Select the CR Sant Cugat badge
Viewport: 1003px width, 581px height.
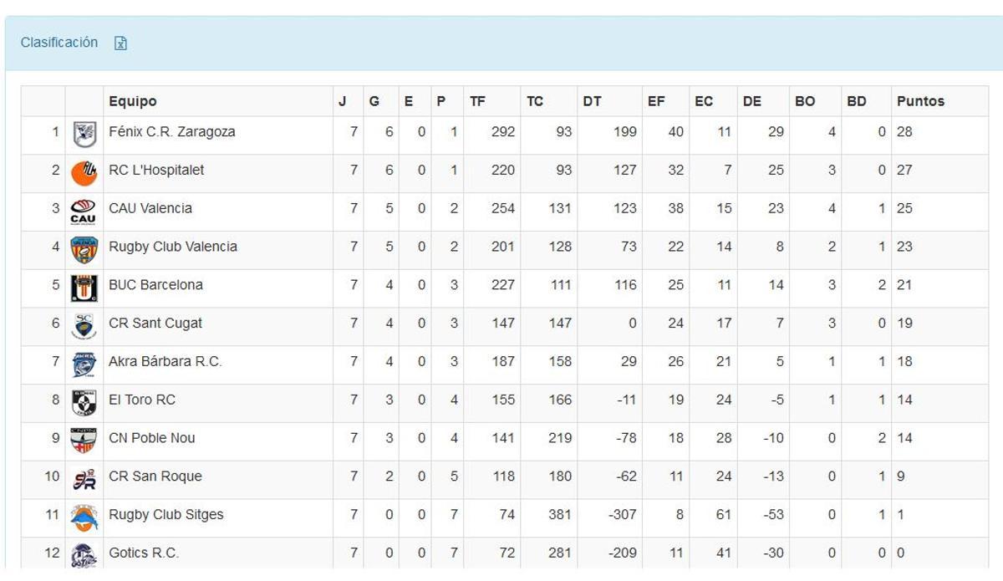point(83,324)
